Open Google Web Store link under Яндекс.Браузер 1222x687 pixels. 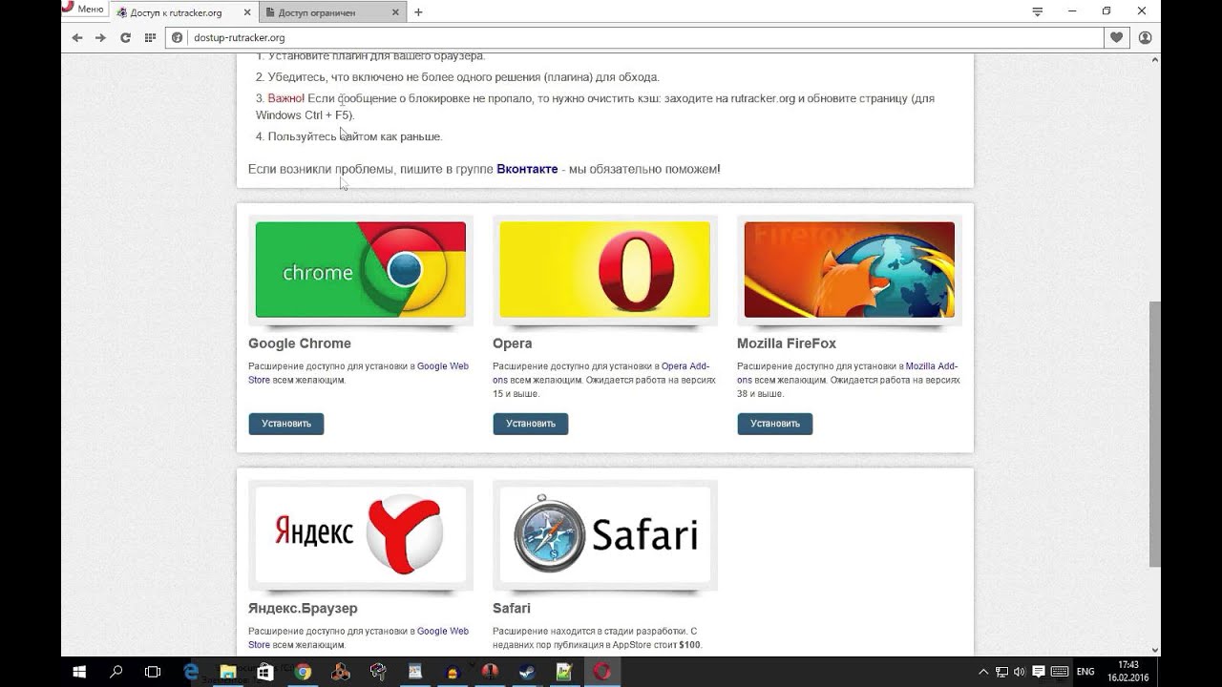click(443, 631)
